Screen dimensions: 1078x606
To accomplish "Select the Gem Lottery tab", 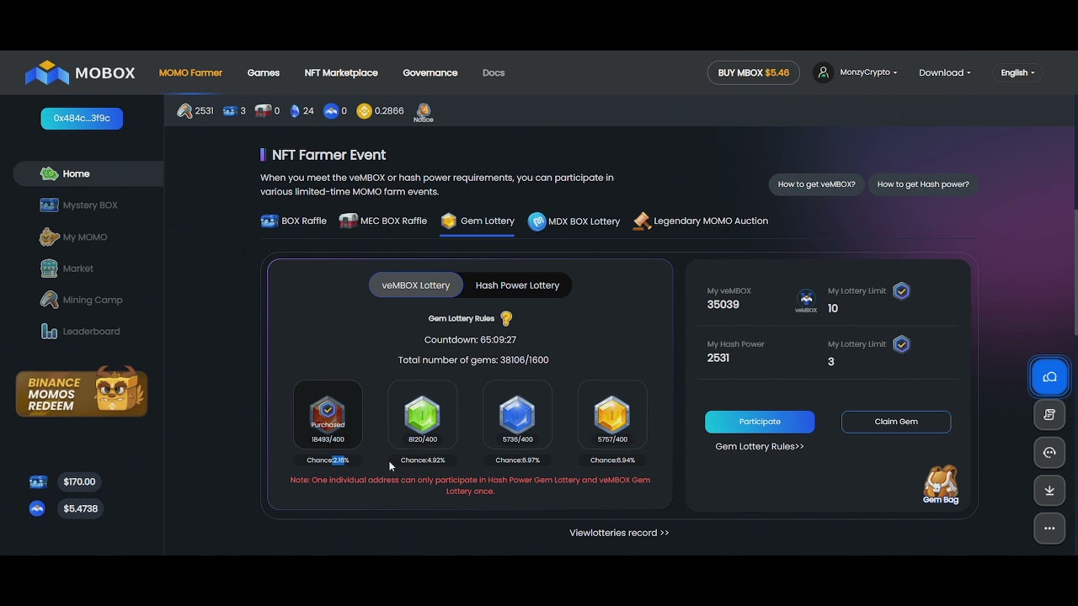I will pos(478,221).
